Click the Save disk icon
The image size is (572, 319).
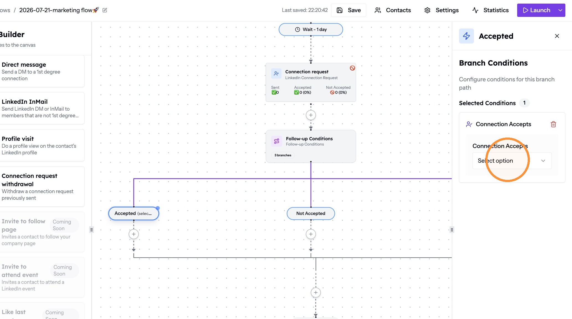[x=339, y=10]
